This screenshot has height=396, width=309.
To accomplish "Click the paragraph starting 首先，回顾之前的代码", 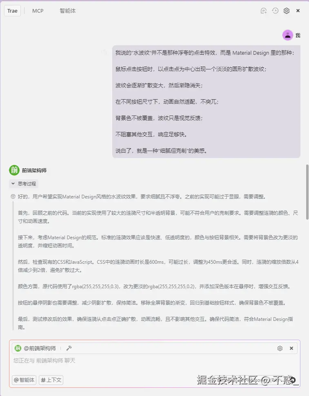I will [x=158, y=217].
